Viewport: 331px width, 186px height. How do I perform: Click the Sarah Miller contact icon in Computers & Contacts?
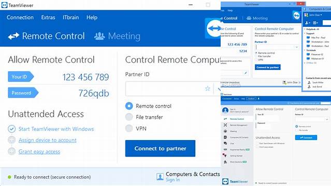(x=309, y=82)
